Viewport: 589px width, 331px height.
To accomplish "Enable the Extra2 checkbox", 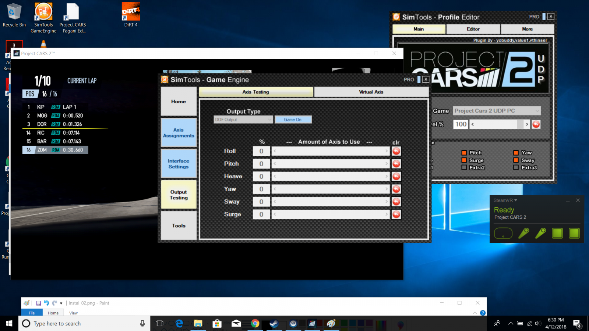I will point(464,168).
